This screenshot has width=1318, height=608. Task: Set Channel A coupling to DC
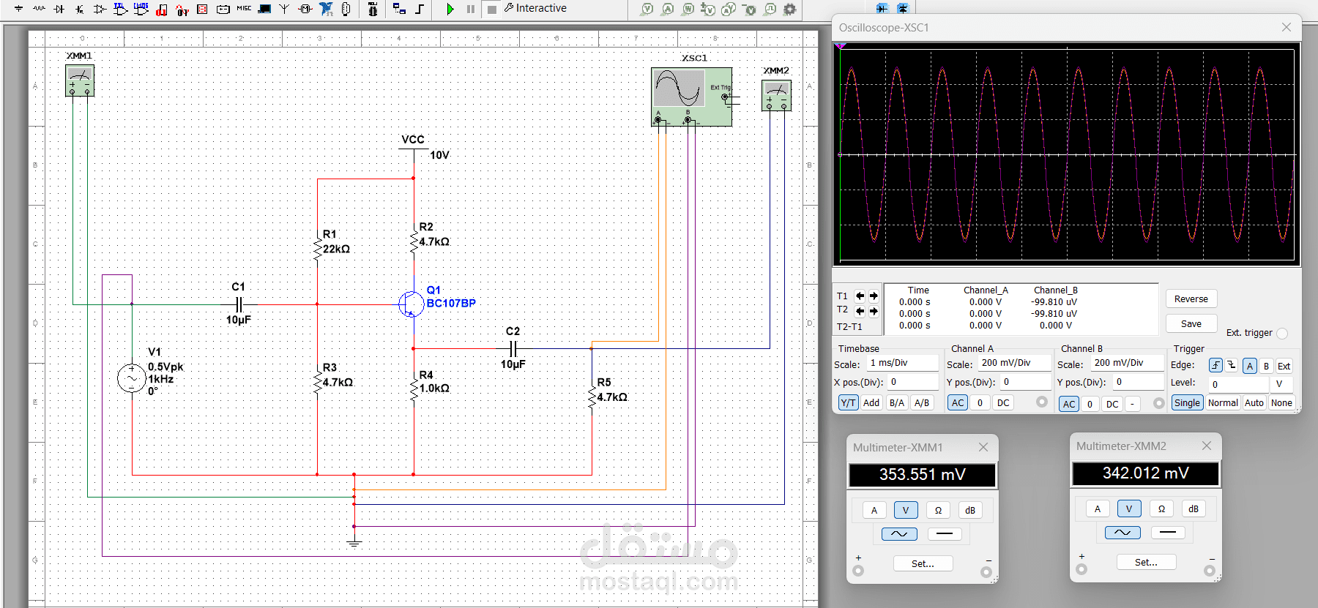click(x=1003, y=402)
